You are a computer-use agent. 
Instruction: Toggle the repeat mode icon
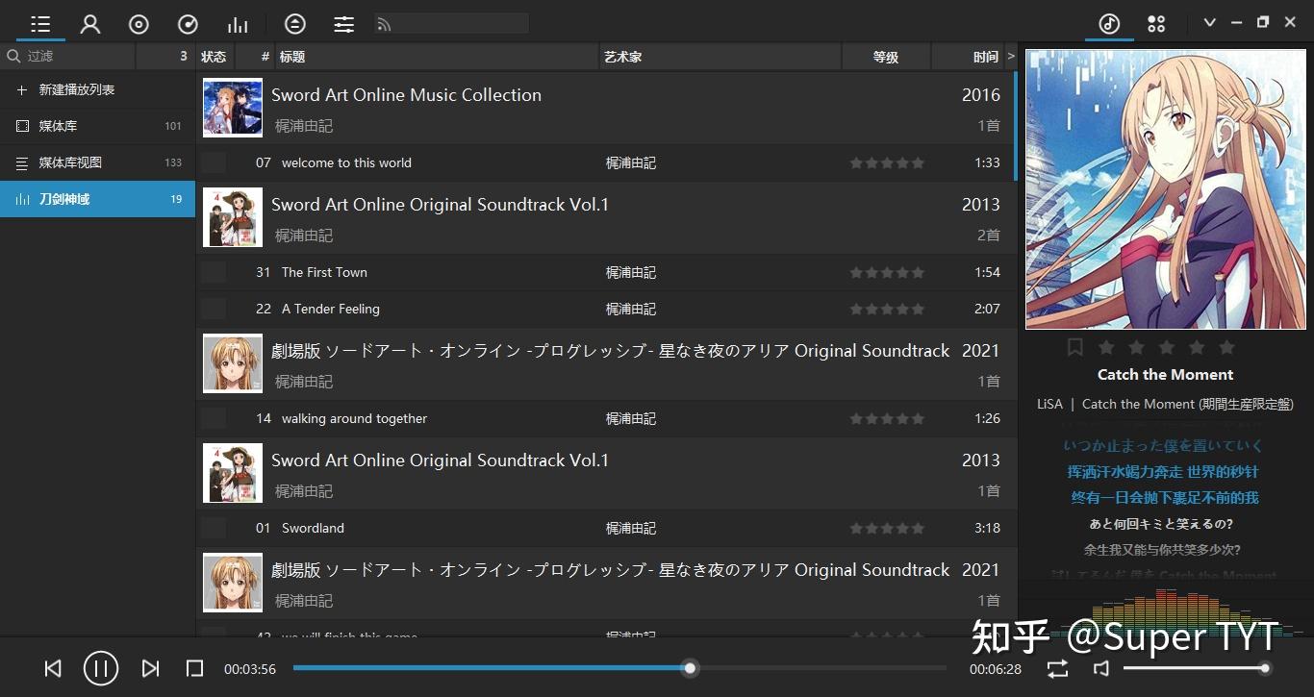point(1056,668)
